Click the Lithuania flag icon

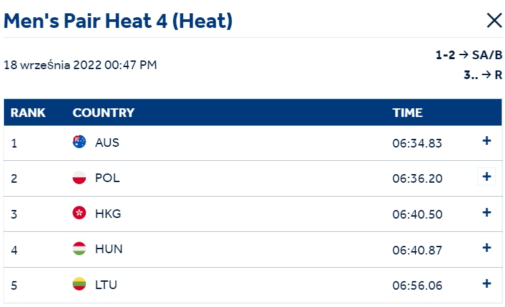coord(79,284)
